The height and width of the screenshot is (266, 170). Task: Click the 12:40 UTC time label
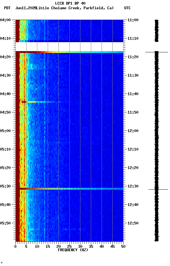pos(133,205)
